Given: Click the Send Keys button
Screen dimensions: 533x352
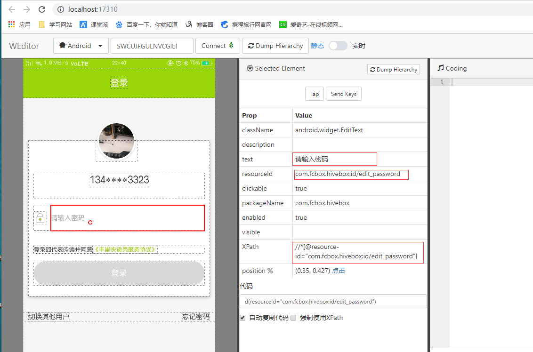Looking at the screenshot, I should [x=344, y=94].
